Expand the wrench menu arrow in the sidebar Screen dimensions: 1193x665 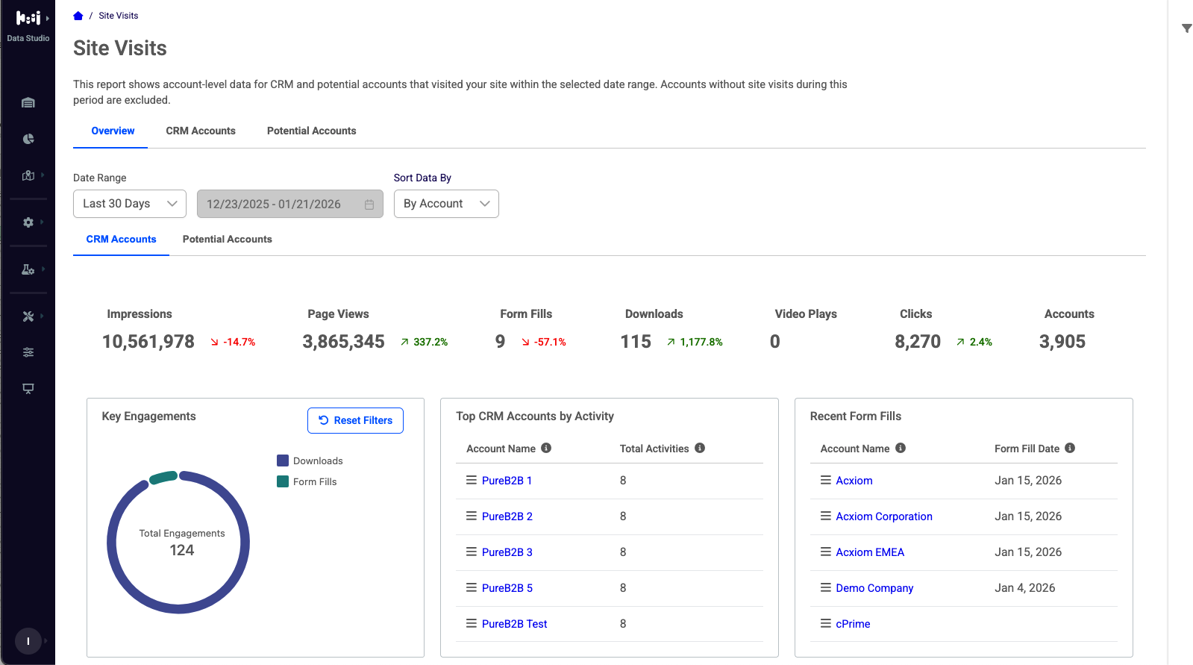(x=43, y=316)
